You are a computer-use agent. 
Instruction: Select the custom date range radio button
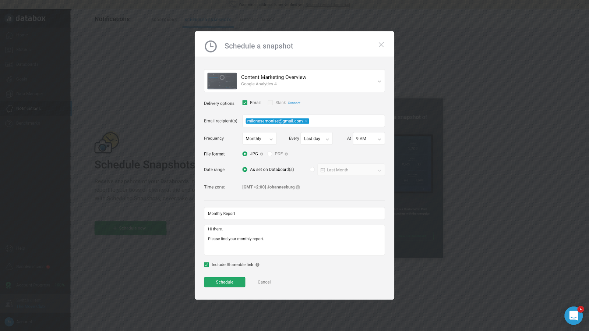(312, 170)
